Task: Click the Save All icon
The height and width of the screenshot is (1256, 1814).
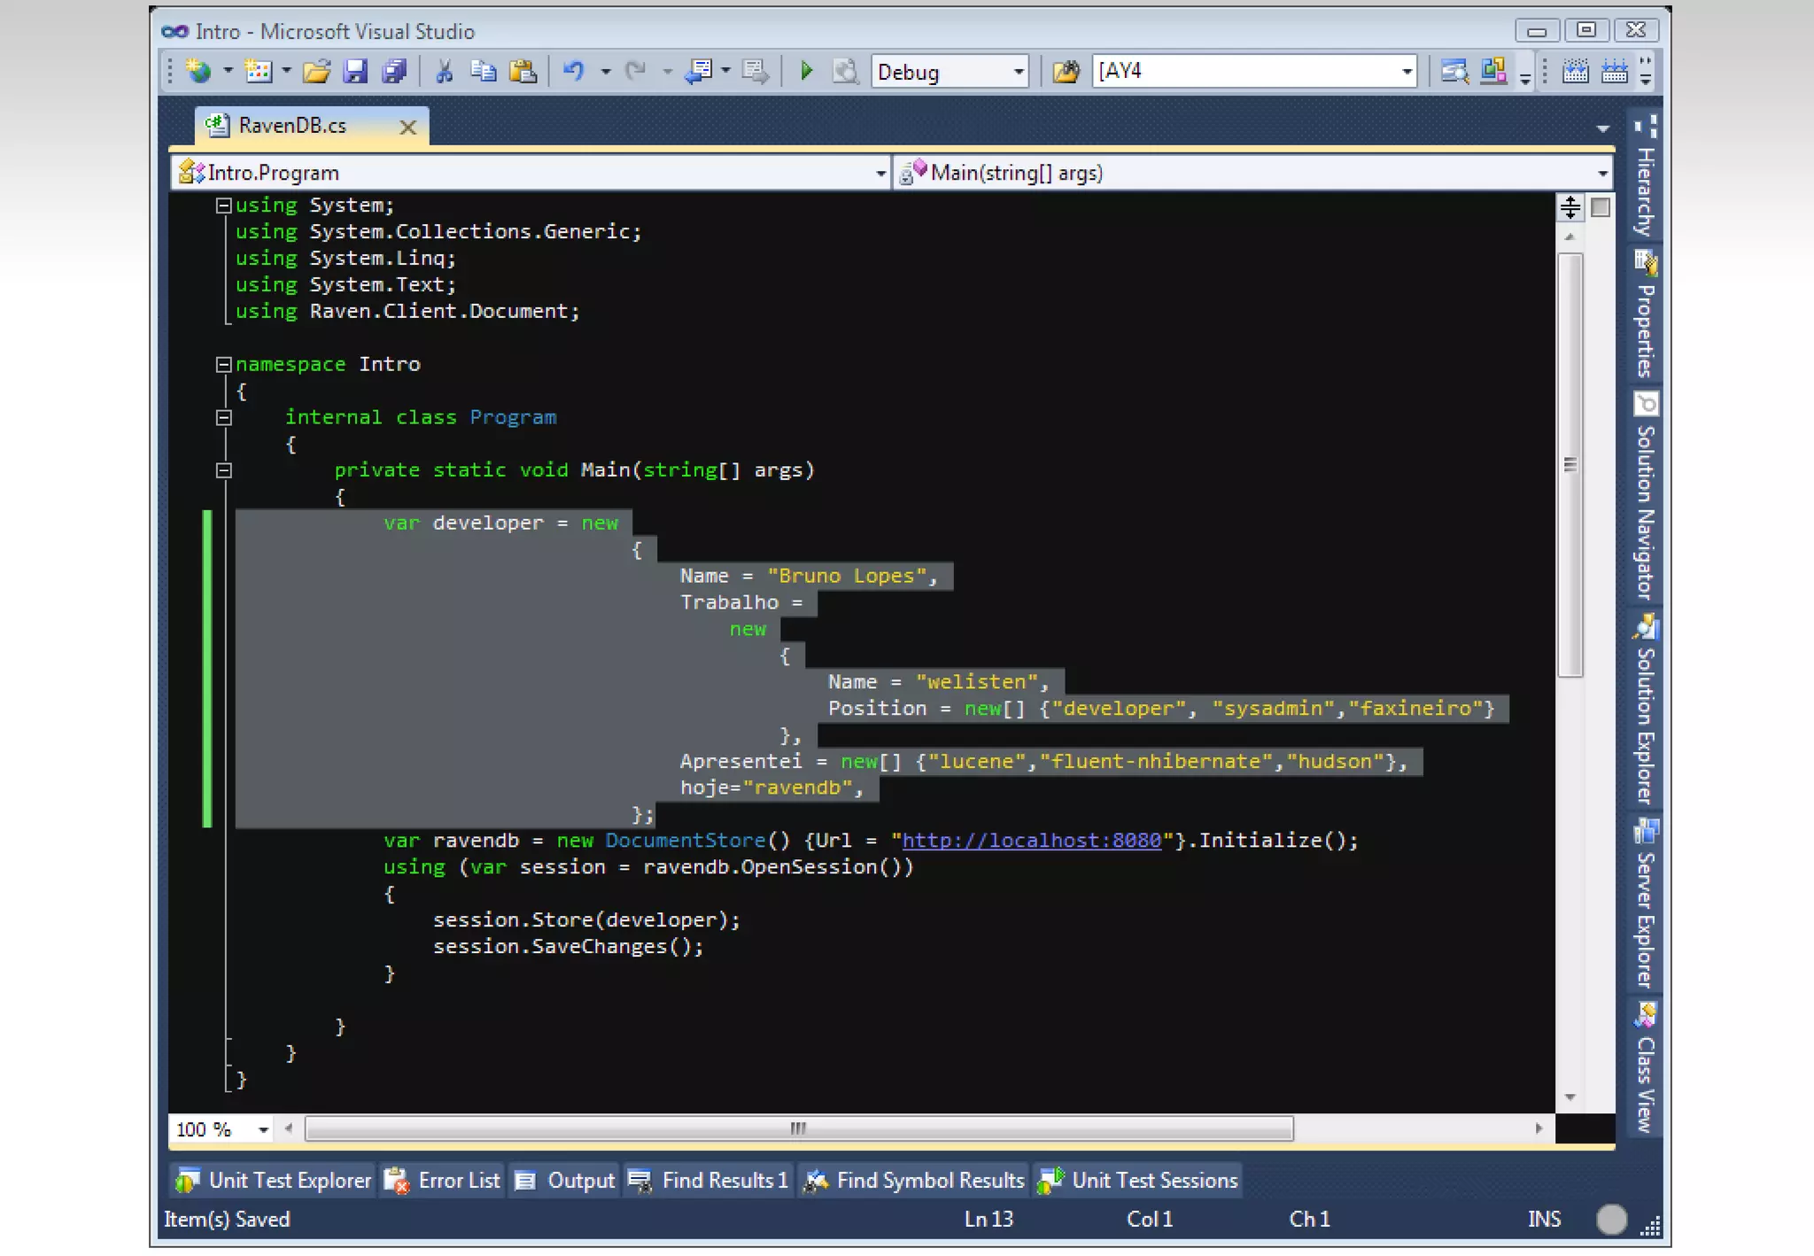Action: point(394,71)
